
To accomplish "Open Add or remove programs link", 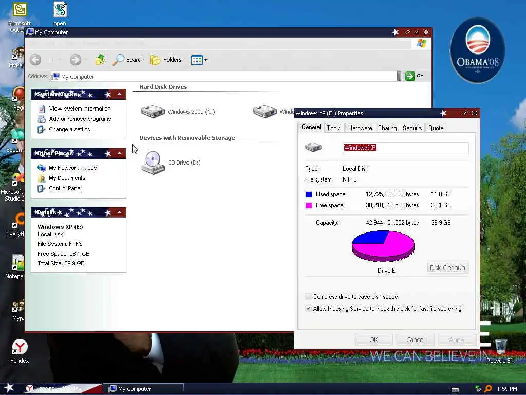I will tap(80, 119).
